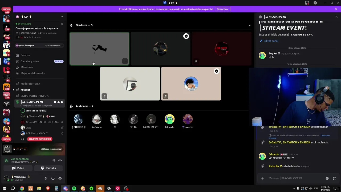Click ¡Obtener recompensa! button
341x192 pixels.
pos(51,149)
